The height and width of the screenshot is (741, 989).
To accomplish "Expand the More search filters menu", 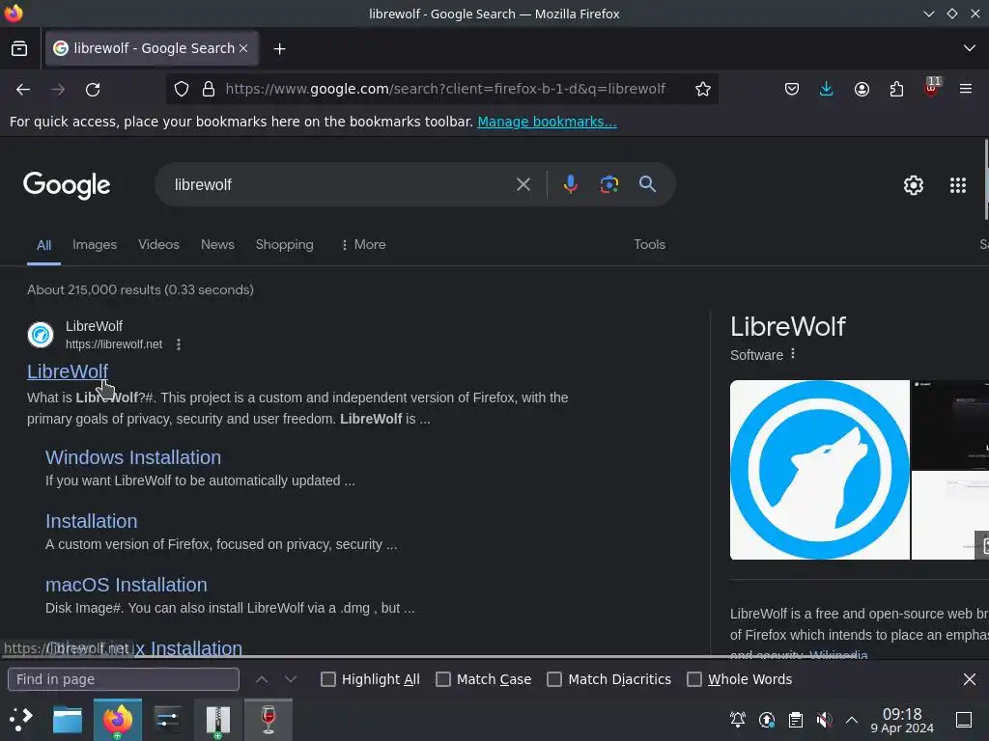I will click(x=363, y=244).
